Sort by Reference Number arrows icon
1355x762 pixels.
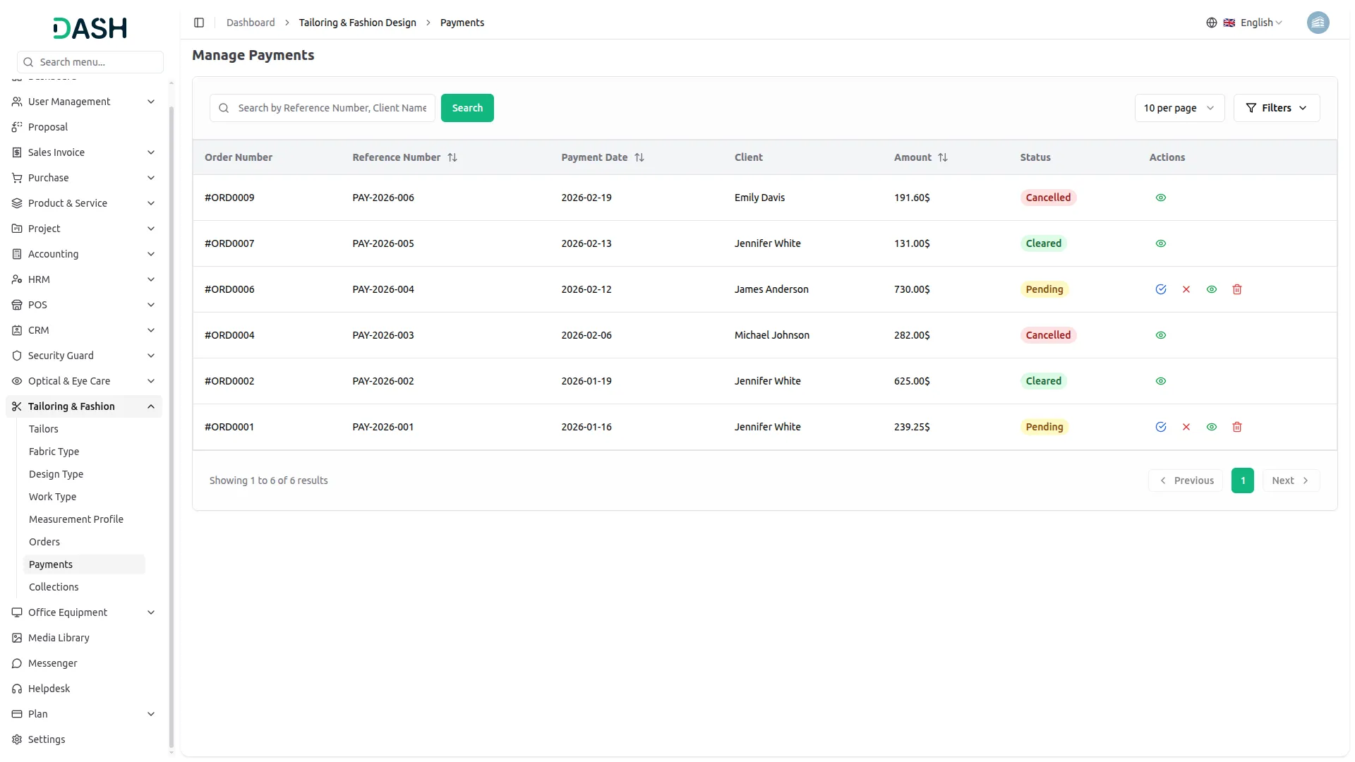pyautogui.click(x=452, y=157)
